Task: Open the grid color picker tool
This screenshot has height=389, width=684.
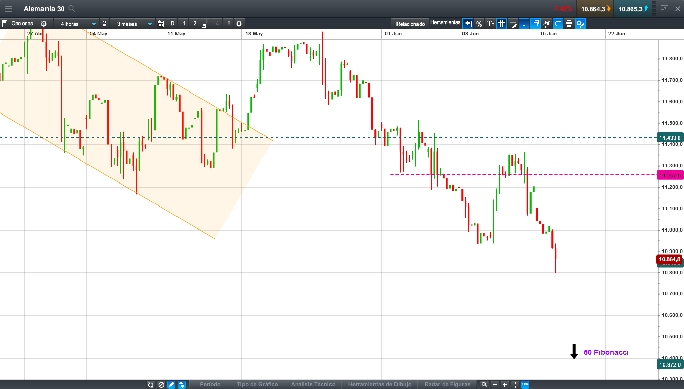Action: [x=513, y=24]
